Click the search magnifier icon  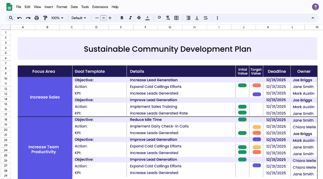(x=11, y=18)
